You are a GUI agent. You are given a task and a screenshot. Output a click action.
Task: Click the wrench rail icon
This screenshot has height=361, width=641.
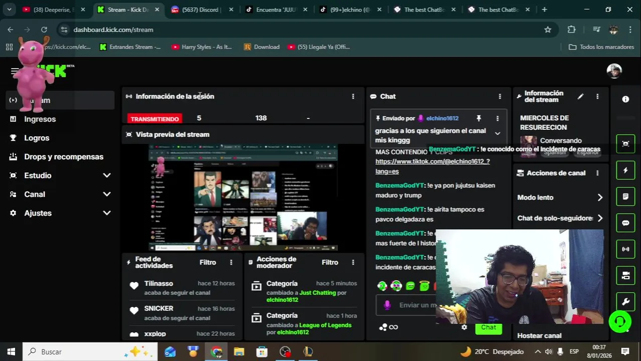(625, 302)
